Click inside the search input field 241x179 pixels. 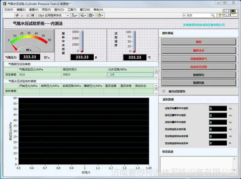click(x=198, y=15)
